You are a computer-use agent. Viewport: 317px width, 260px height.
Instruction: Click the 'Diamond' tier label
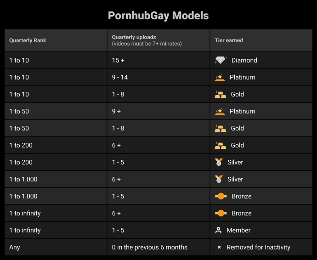[244, 60]
